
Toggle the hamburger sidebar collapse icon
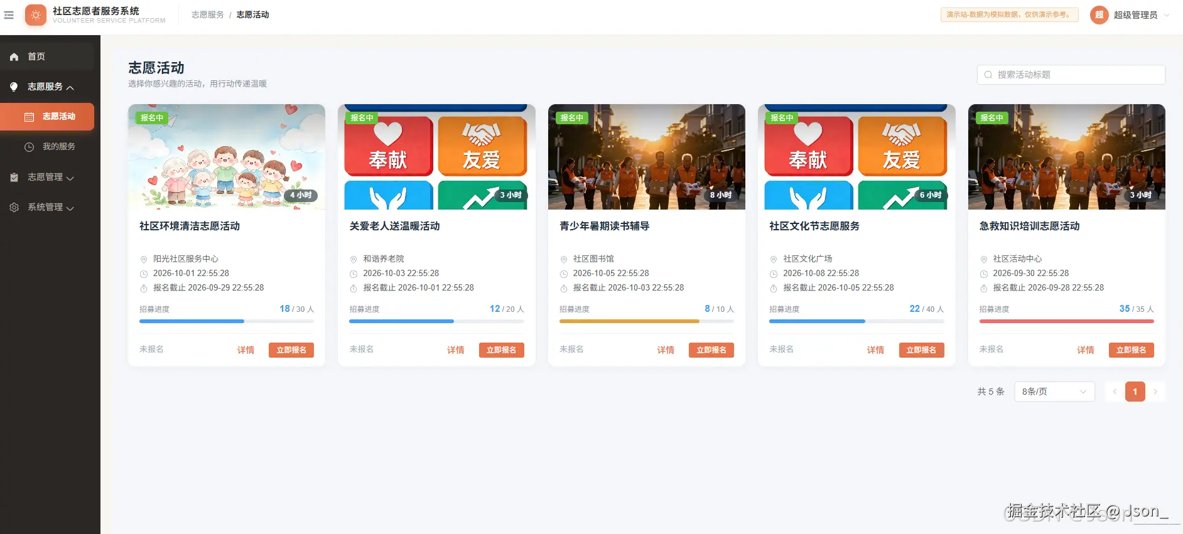click(x=9, y=15)
